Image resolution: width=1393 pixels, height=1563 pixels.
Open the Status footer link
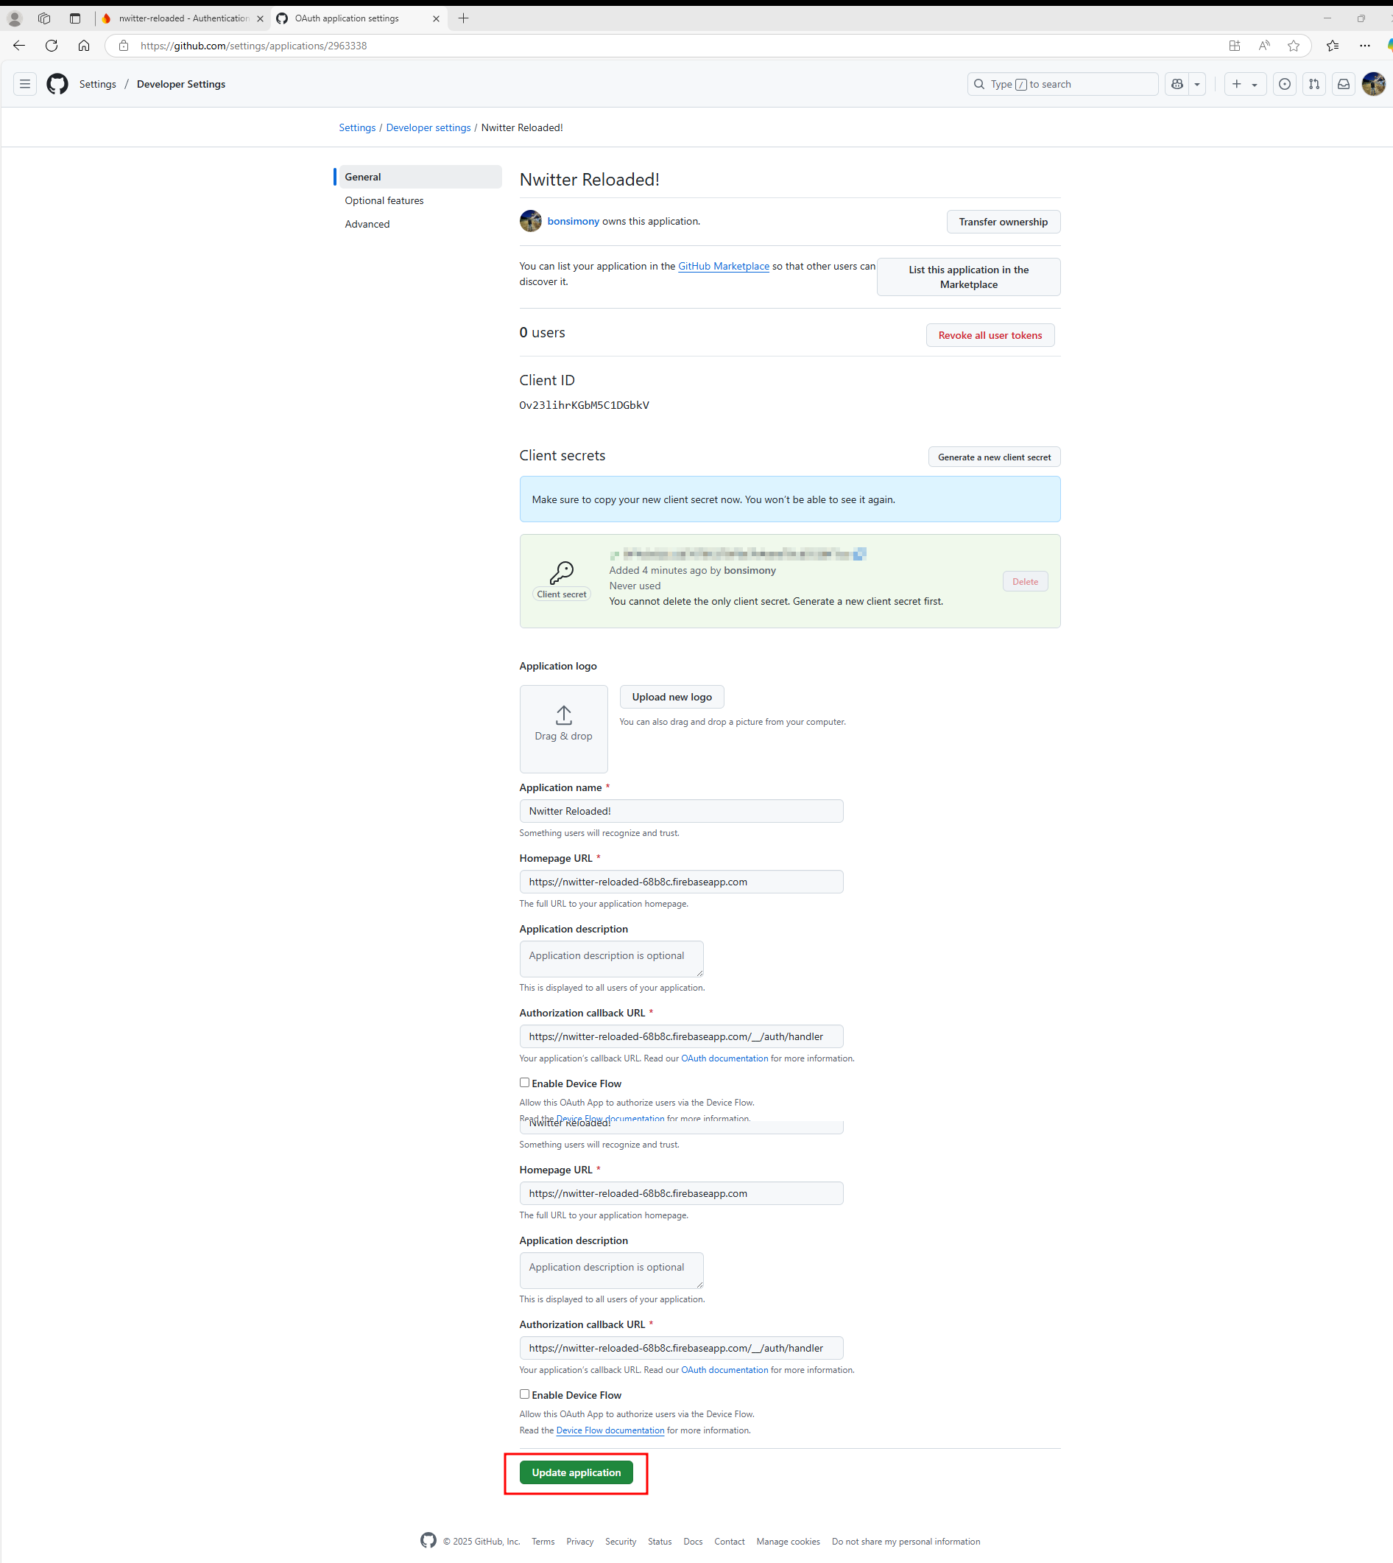[x=660, y=1542]
